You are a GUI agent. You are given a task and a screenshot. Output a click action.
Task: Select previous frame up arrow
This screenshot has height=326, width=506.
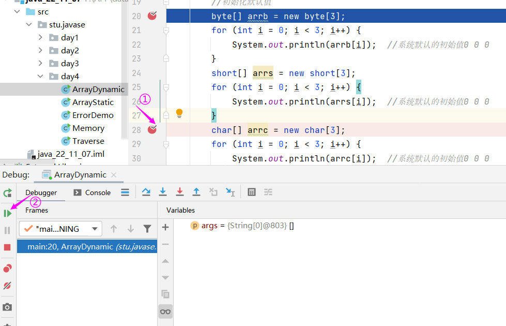pos(114,229)
